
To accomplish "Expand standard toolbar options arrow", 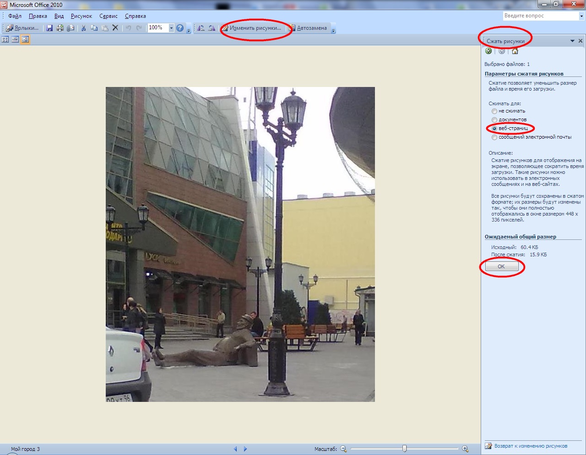I will pos(189,30).
